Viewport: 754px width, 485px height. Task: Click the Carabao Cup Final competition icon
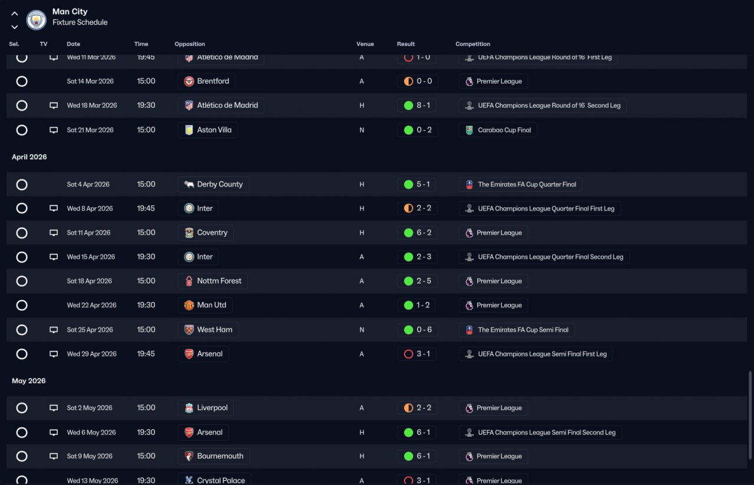click(469, 130)
